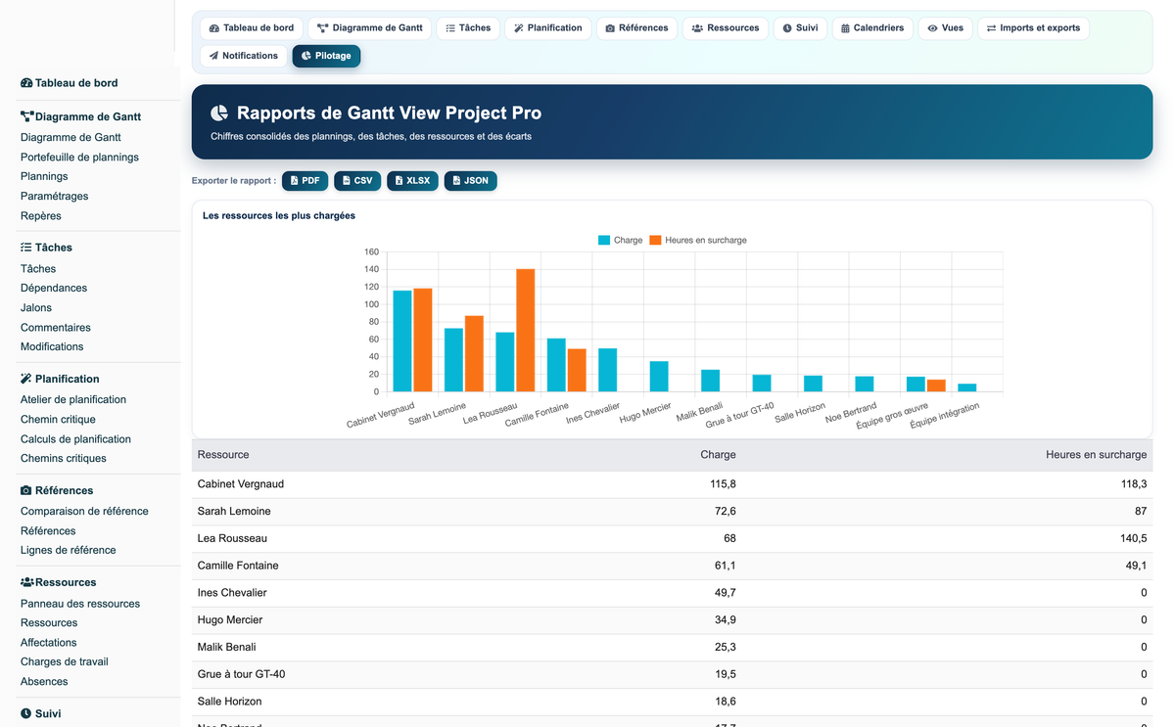This screenshot has height=727, width=1175.
Task: Click the Ressource column header
Action: click(223, 455)
